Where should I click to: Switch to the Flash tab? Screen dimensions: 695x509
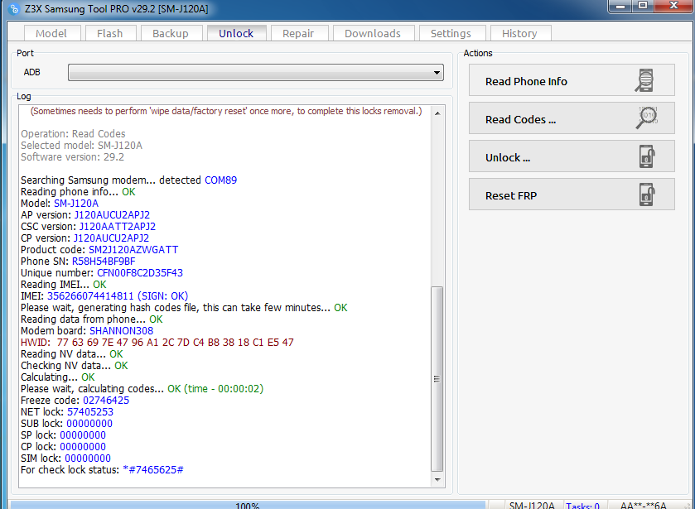pos(109,33)
